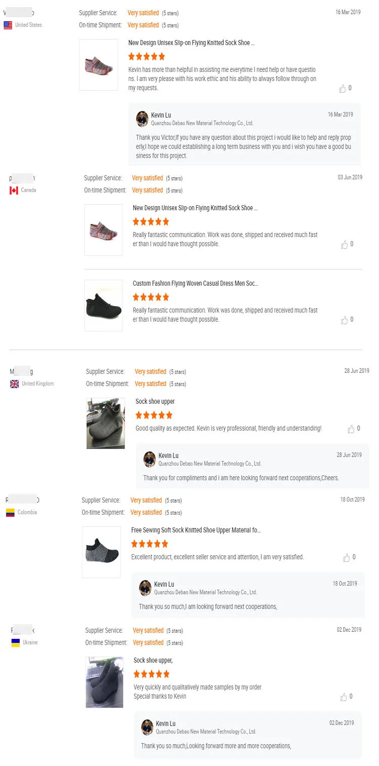The width and height of the screenshot is (379, 766).
Task: Click Kevin Lu's avatar in 16 Mar reply
Action: [x=142, y=119]
